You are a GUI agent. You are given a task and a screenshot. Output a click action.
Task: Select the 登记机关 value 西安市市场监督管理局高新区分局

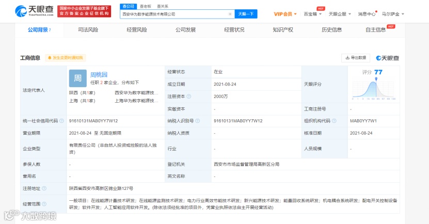click(x=247, y=164)
